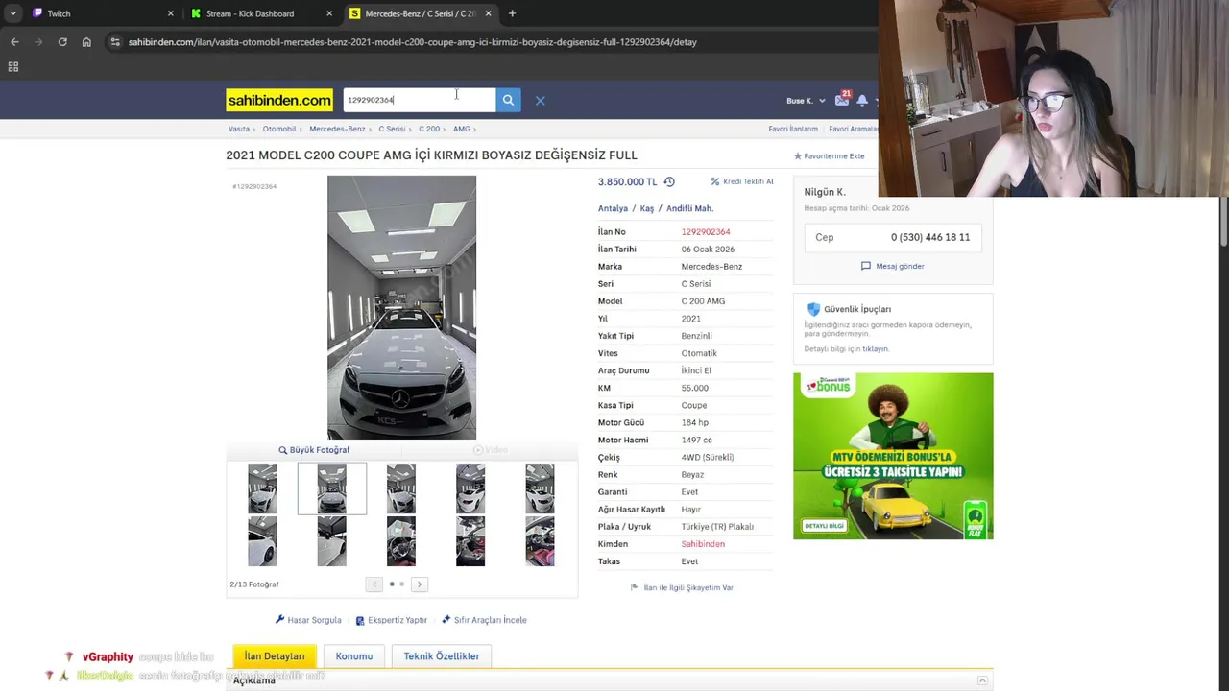Click Otomobil breadcrumb
This screenshot has width=1229, height=691.
click(279, 129)
